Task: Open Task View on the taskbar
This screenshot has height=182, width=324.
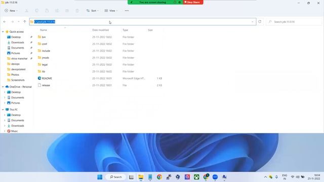Action: click(131, 177)
